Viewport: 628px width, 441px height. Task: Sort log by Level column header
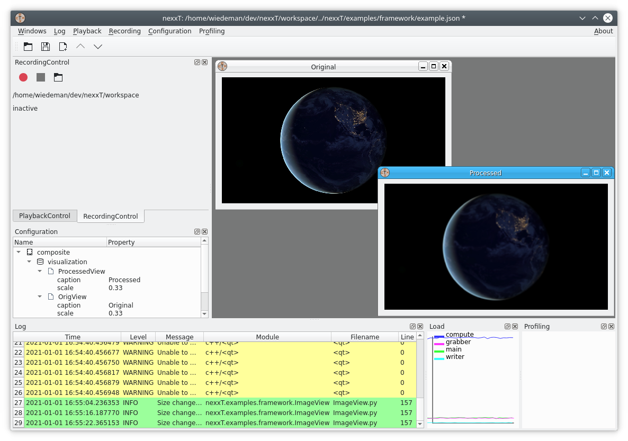click(x=138, y=337)
